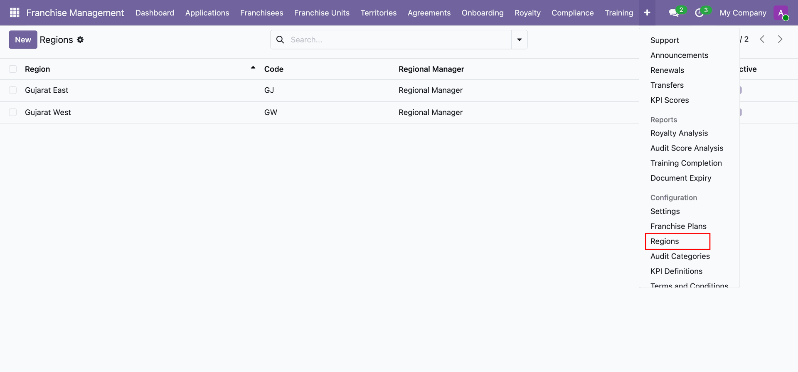The image size is (798, 372).
Task: Toggle Region column sort arrow
Action: click(253, 68)
